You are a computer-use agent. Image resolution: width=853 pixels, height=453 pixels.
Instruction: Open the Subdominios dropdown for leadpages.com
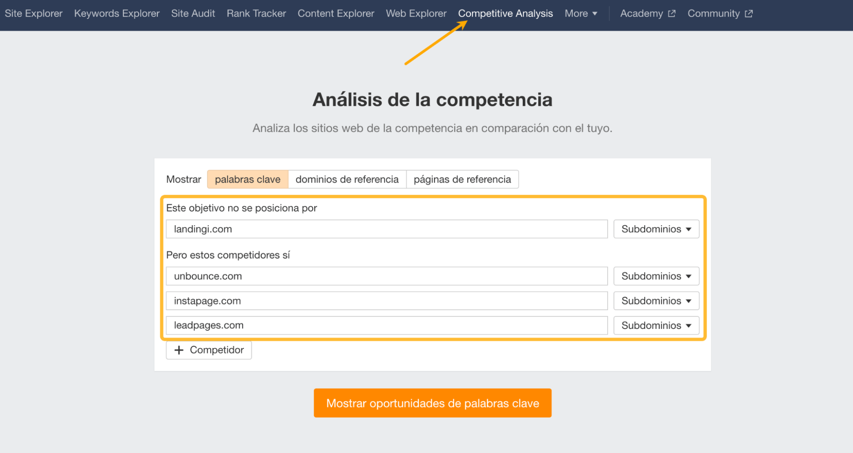pyautogui.click(x=655, y=325)
